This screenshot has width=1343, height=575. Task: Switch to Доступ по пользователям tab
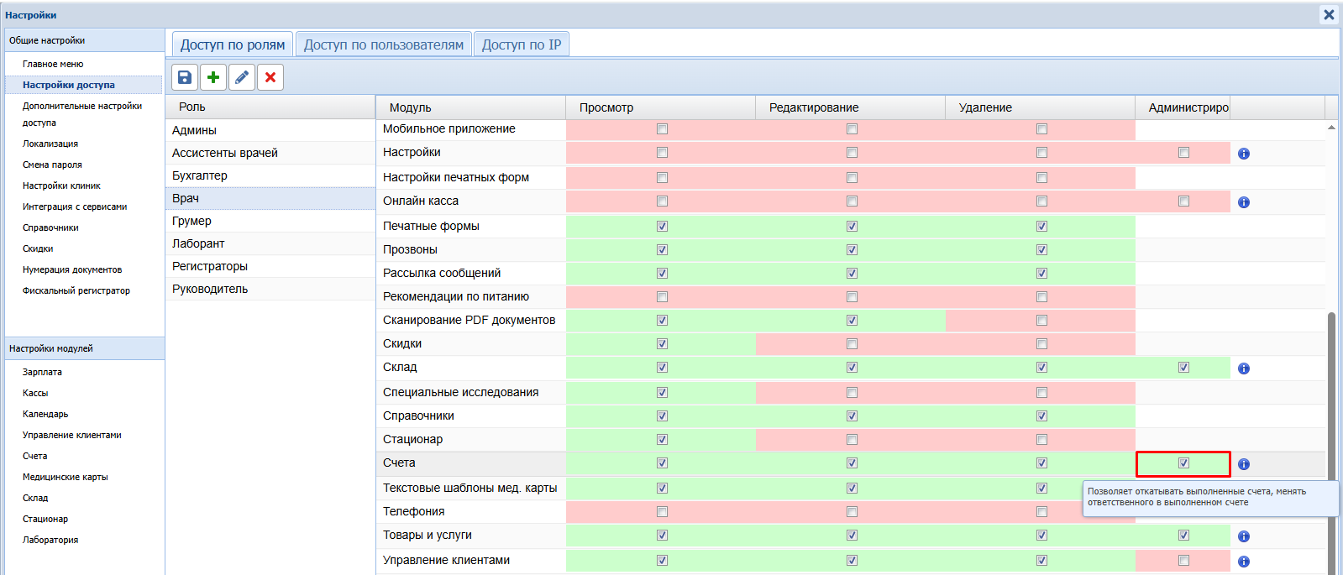point(383,44)
